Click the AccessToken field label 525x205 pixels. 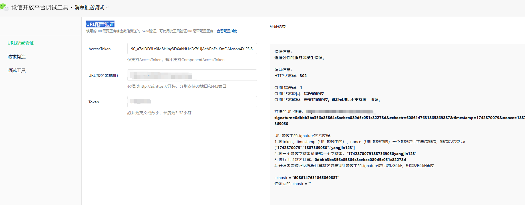100,49
